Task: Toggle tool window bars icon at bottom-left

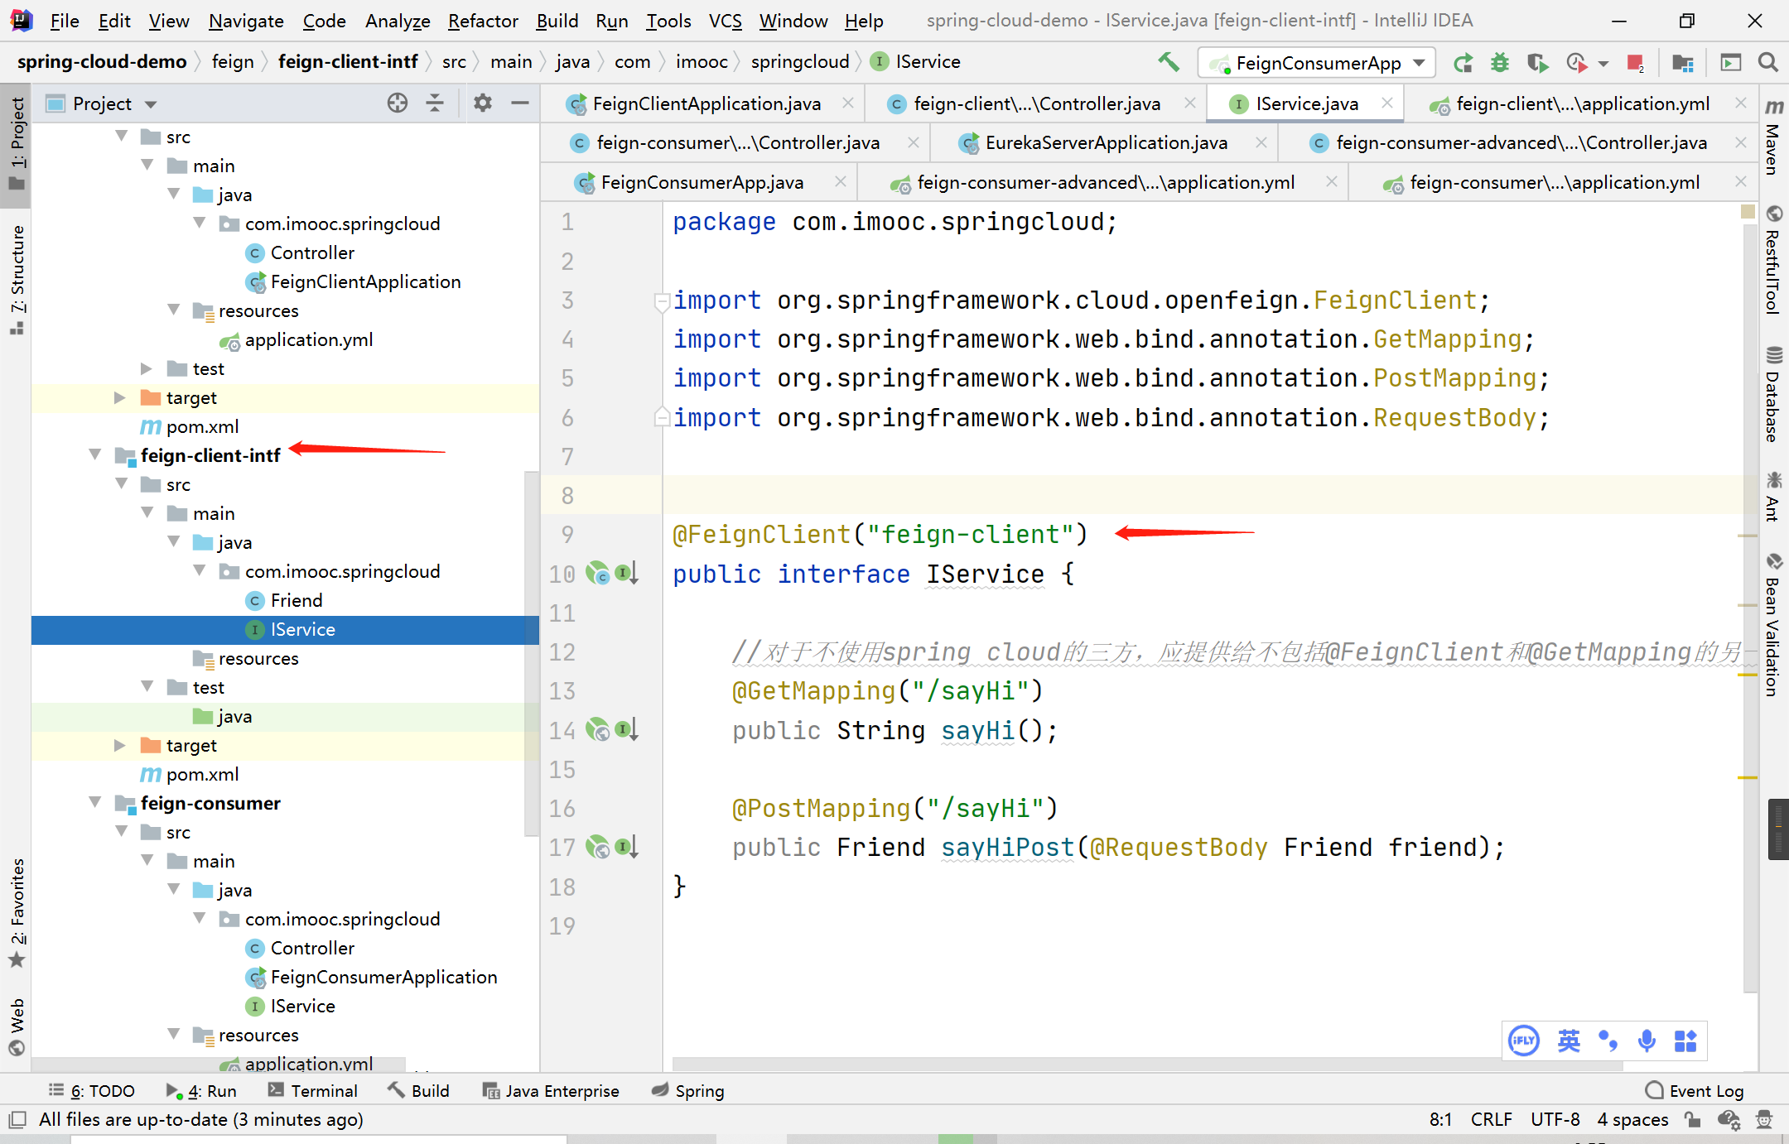Action: [x=17, y=1120]
